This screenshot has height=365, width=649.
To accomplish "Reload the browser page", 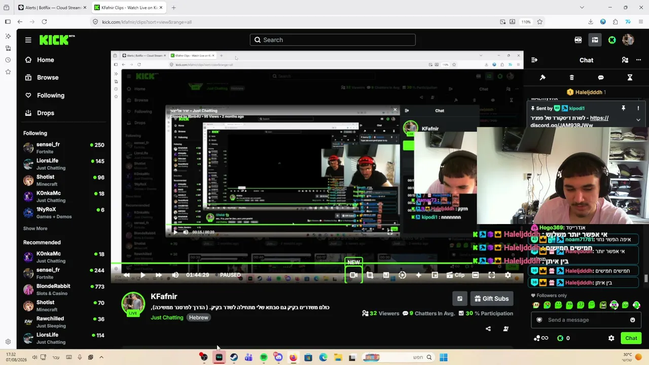I will pyautogui.click(x=44, y=22).
